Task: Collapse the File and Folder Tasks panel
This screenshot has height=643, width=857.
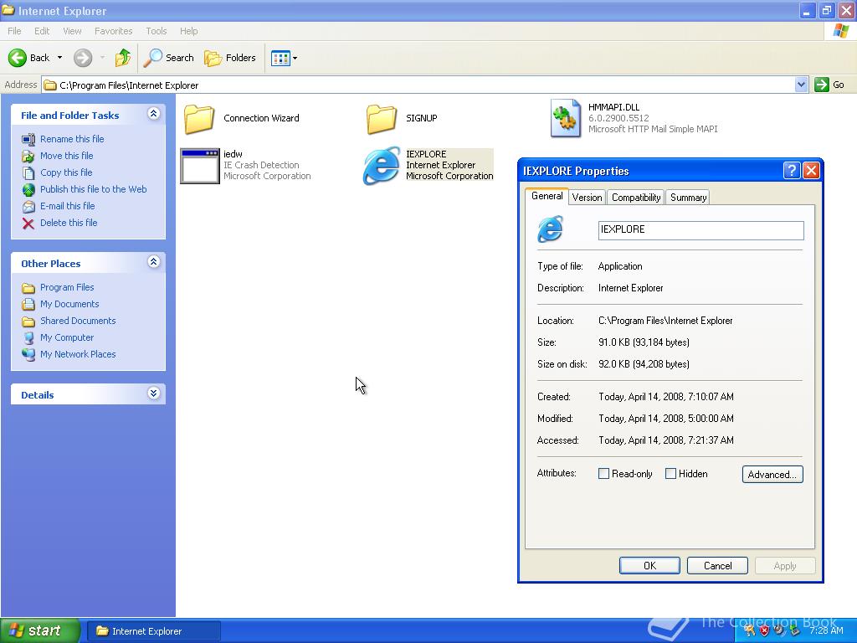Action: coord(153,114)
